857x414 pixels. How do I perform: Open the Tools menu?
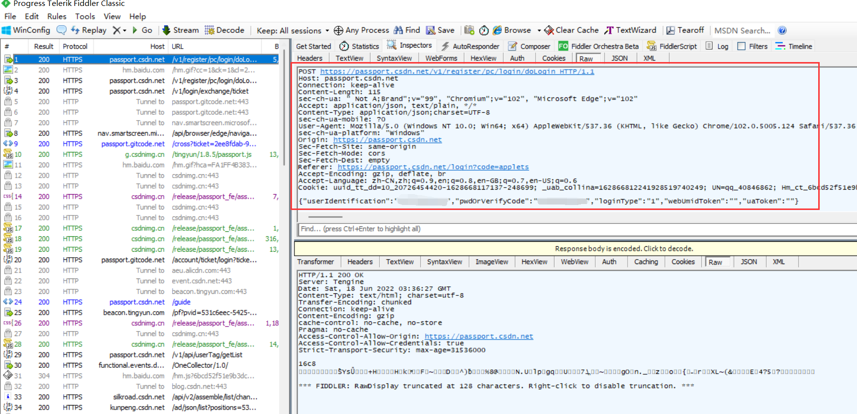click(85, 16)
